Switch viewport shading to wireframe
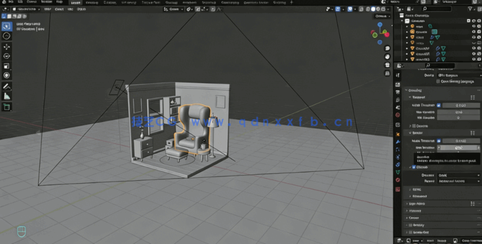The image size is (482, 244). click(368, 9)
